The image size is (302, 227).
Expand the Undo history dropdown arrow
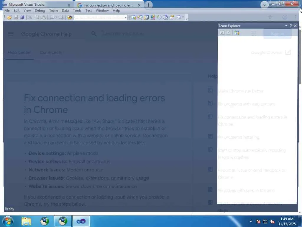tap(56, 17)
